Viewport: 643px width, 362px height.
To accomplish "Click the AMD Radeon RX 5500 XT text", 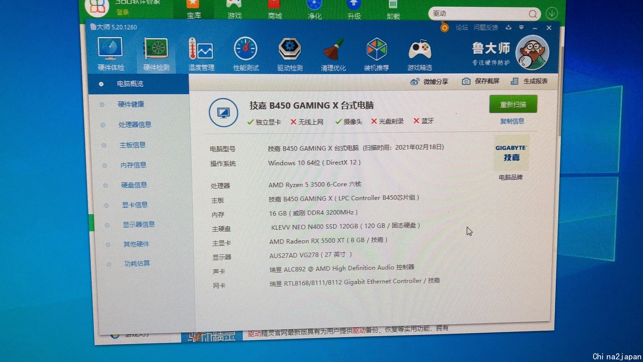I will (x=328, y=240).
